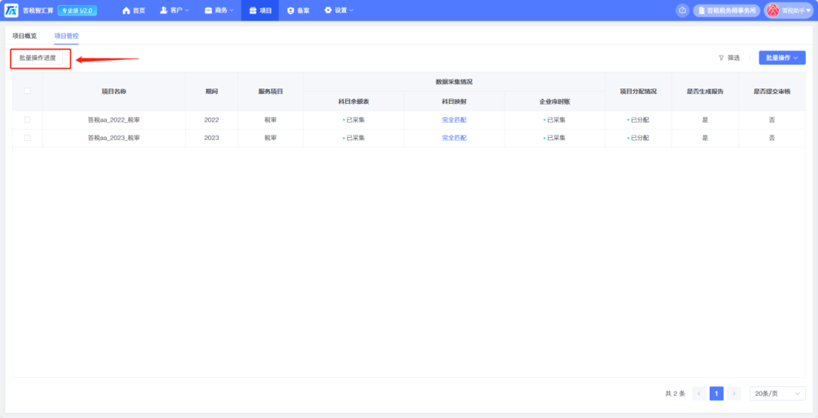Image resolution: width=818 pixels, height=418 pixels.
Task: Click the 科目映射 column header
Action: 454,101
